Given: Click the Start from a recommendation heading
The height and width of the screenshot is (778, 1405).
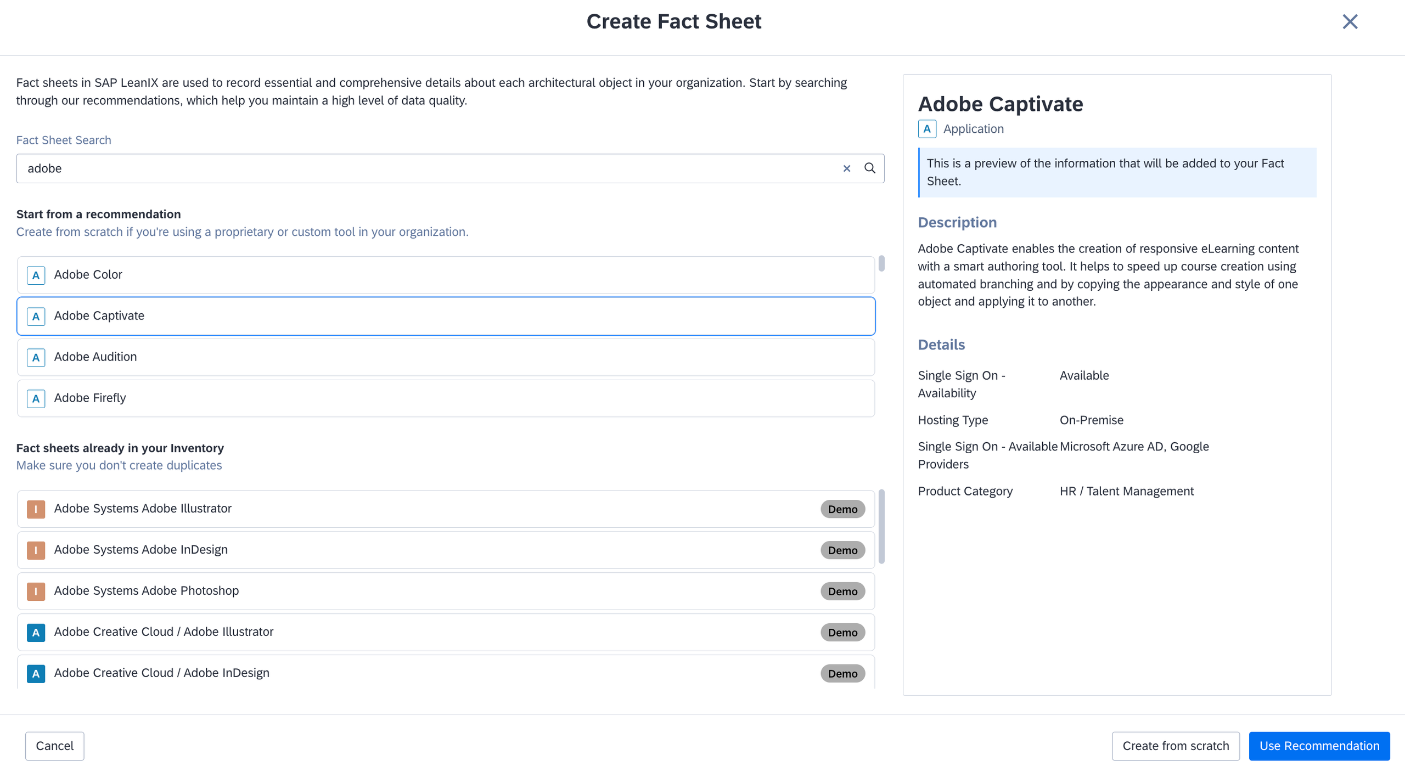Looking at the screenshot, I should pyautogui.click(x=98, y=215).
